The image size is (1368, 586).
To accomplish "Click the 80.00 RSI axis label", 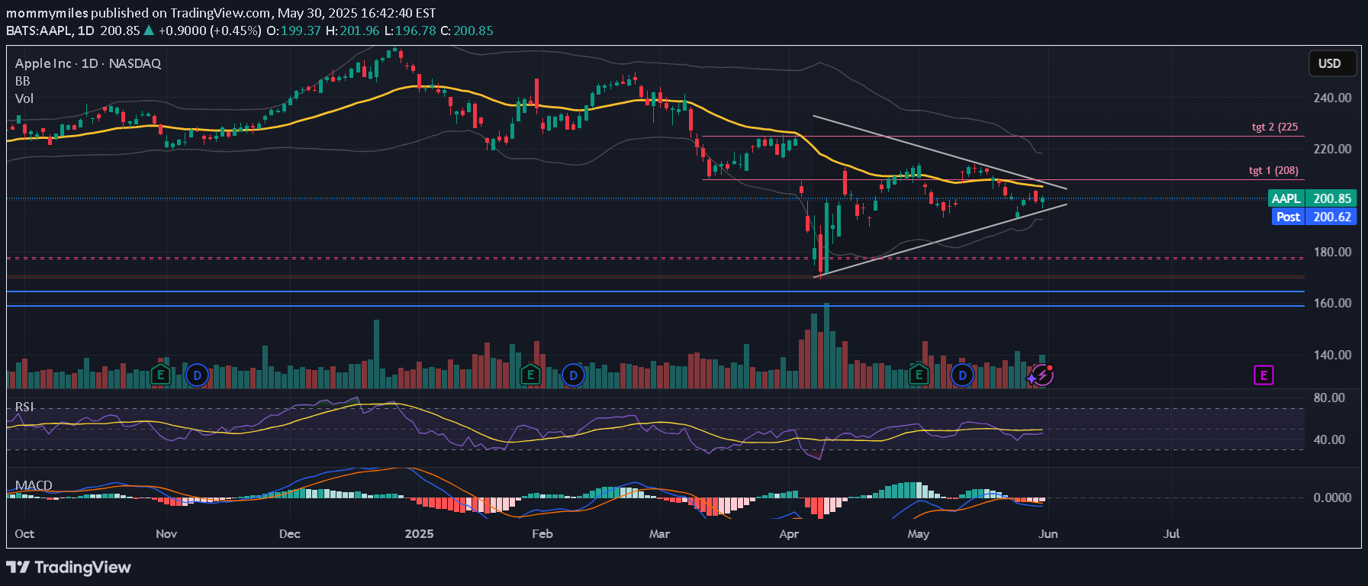I will click(1329, 398).
